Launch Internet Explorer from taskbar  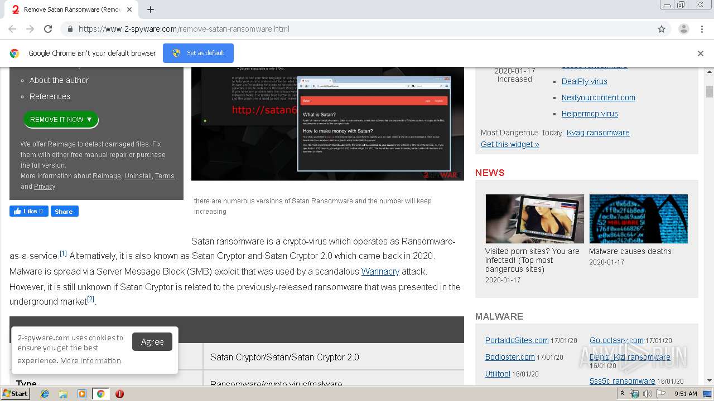pos(45,394)
